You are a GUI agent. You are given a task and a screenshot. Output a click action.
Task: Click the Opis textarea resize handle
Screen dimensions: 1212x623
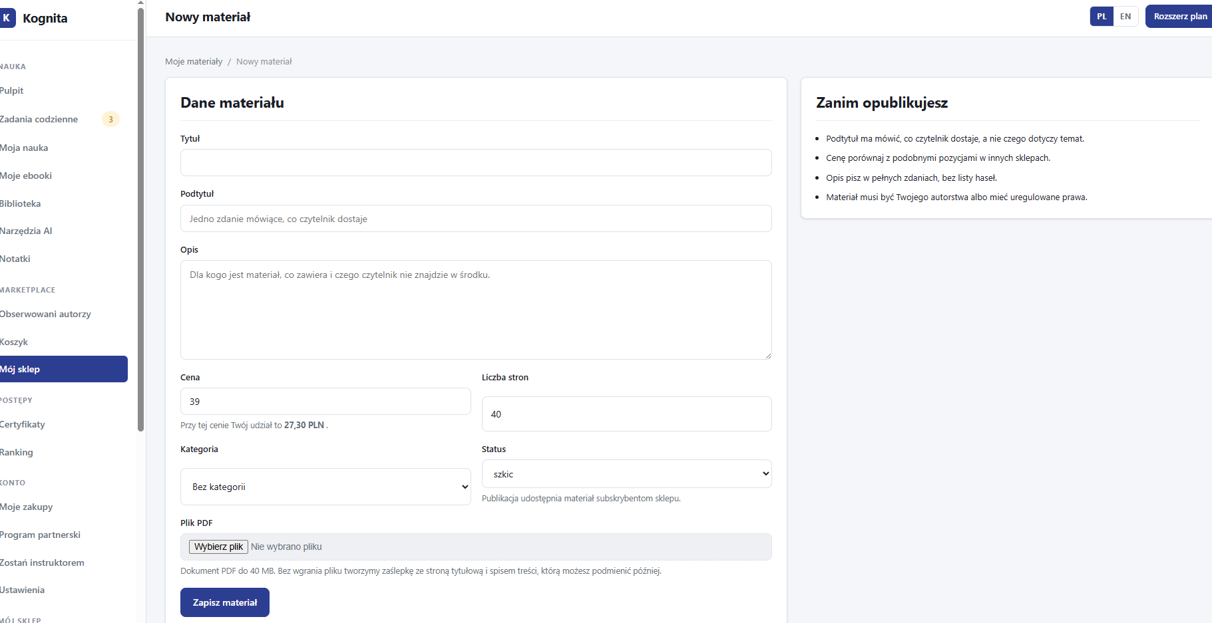767,356
